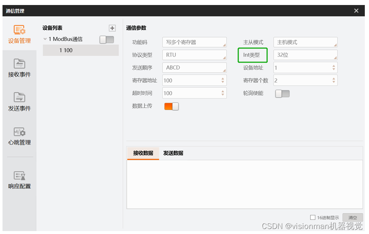Click inside the received data text area
Image resolution: width=369 pixels, height=234 pixels.
(x=245, y=184)
